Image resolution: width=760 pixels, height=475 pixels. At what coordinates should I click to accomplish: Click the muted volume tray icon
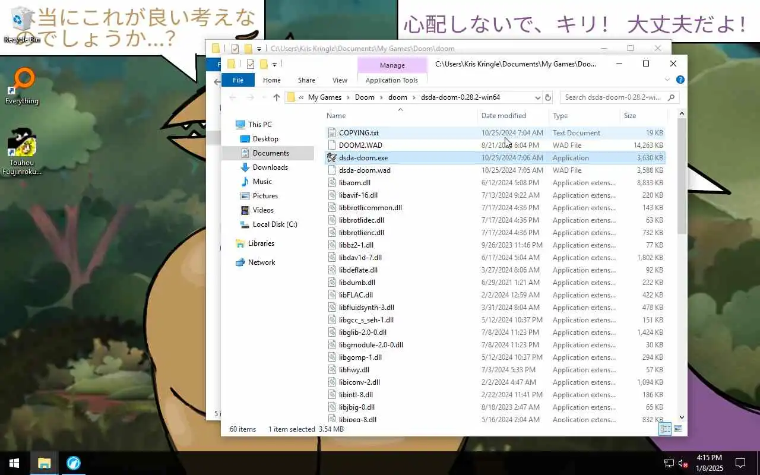(x=683, y=463)
